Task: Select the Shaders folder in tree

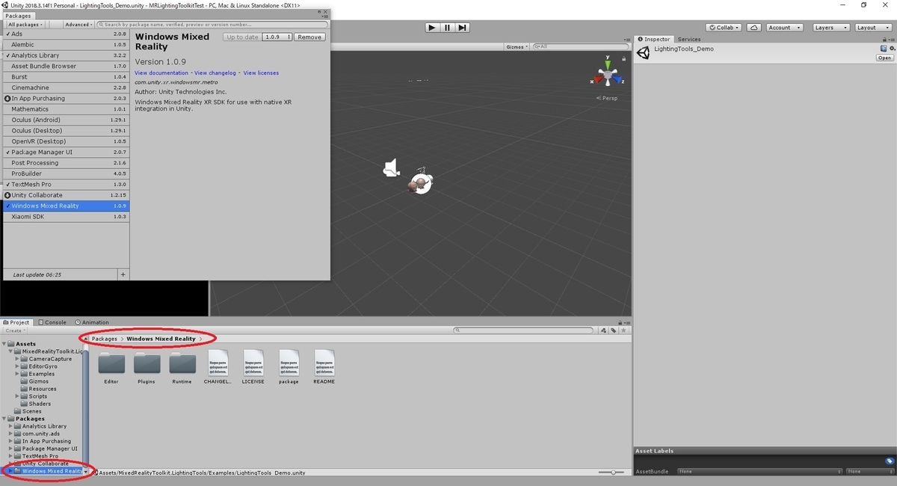Action: point(40,404)
